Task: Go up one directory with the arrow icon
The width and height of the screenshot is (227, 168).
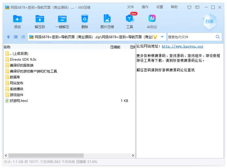Action: coord(8,37)
